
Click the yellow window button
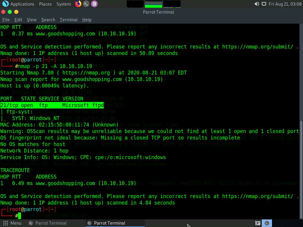click(16, 12)
